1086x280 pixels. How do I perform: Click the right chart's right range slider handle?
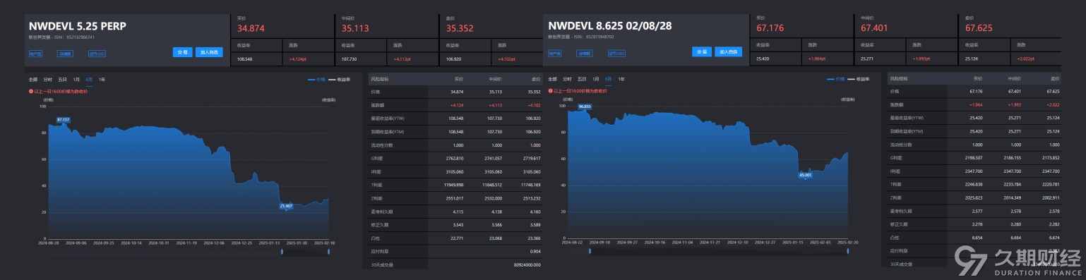[x=848, y=251]
